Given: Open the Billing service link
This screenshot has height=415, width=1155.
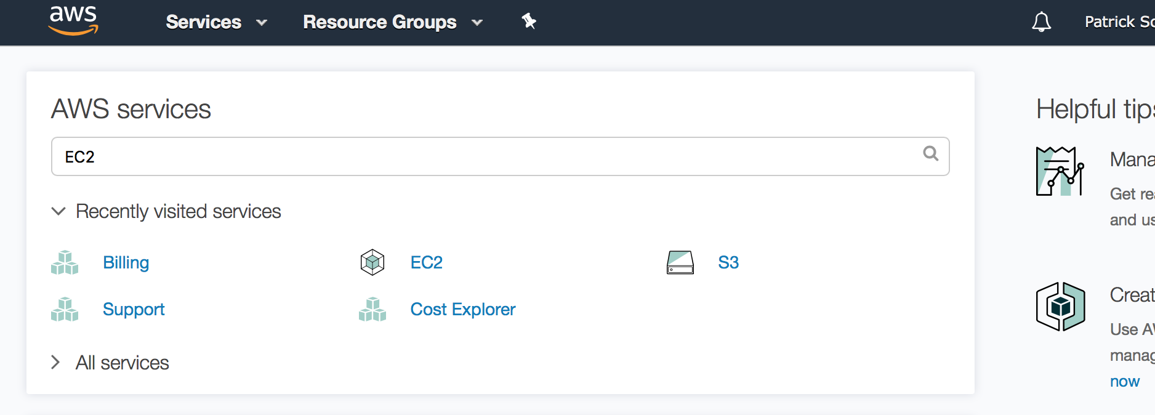Looking at the screenshot, I should pyautogui.click(x=126, y=262).
